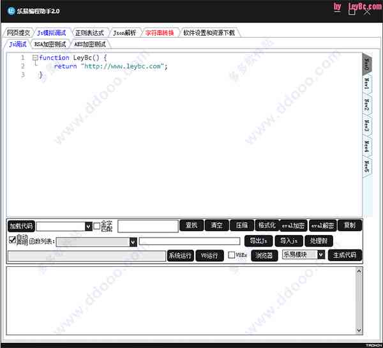Click the "return" line in code editor
The height and width of the screenshot is (348, 383).
(x=110, y=66)
